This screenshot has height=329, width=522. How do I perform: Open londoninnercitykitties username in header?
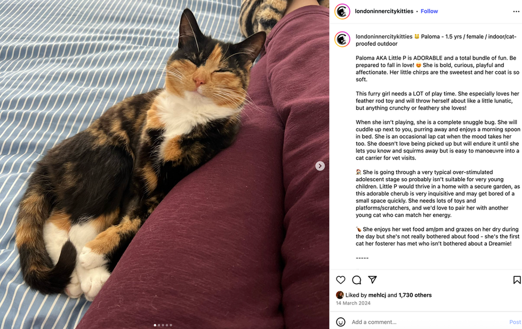pos(384,11)
